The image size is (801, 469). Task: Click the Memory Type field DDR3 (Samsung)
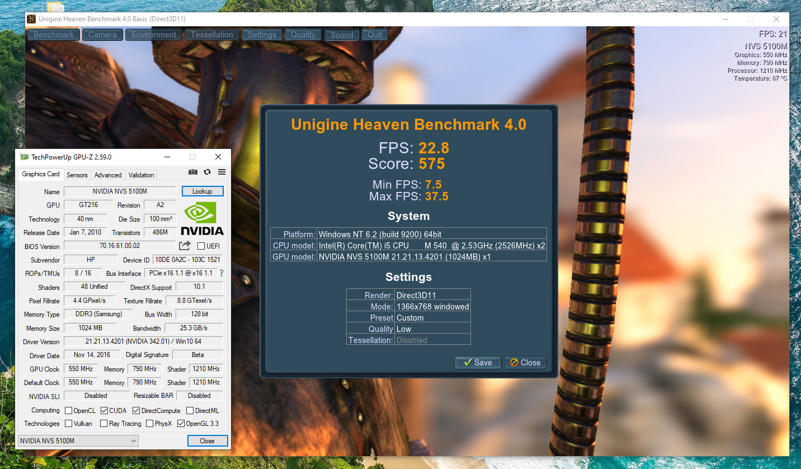click(98, 314)
